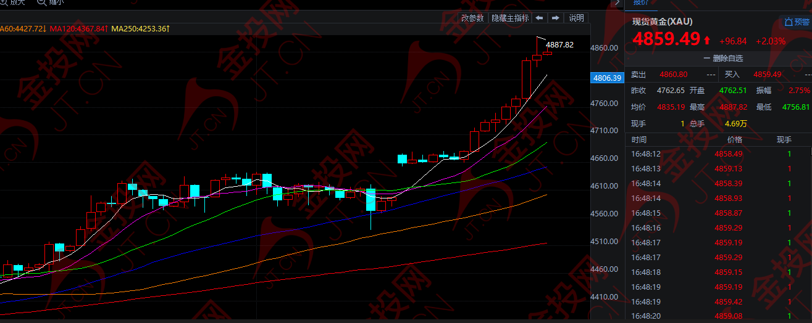Viewport: 812px width, 323px height.
Task: Click the 现手 column header
Action: pos(785,140)
